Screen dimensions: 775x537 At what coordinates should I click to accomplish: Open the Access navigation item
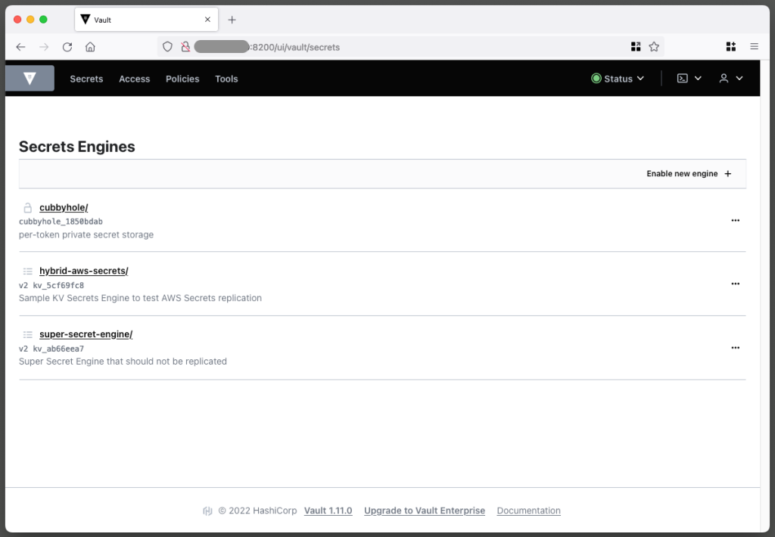(x=134, y=78)
